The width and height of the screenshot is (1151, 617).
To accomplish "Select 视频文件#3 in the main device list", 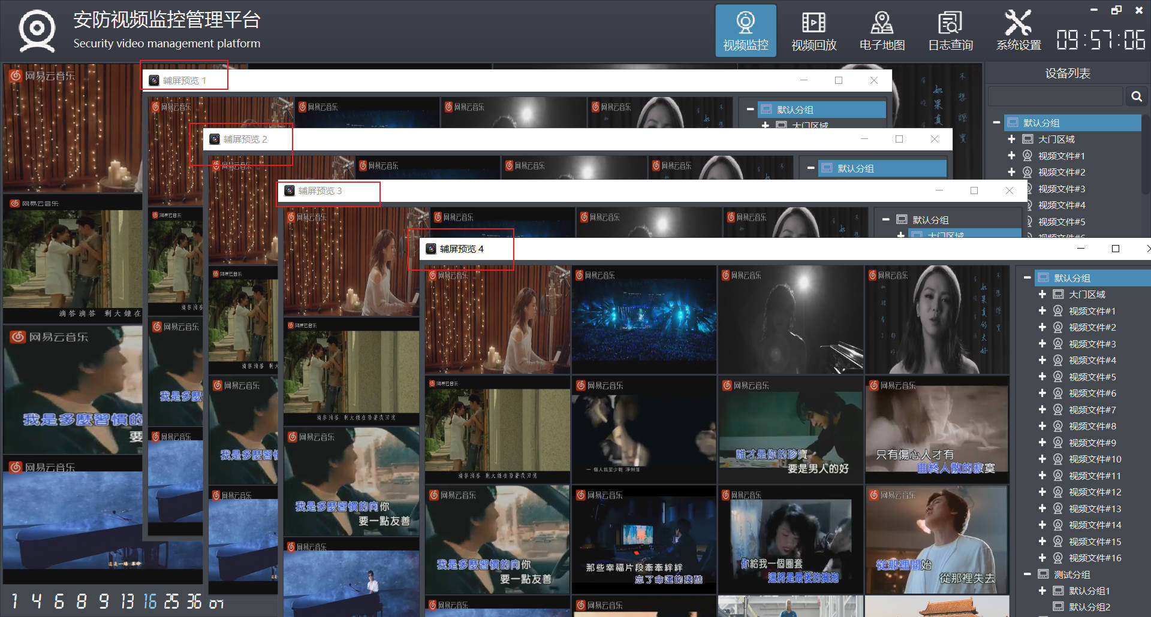I will click(x=1061, y=189).
